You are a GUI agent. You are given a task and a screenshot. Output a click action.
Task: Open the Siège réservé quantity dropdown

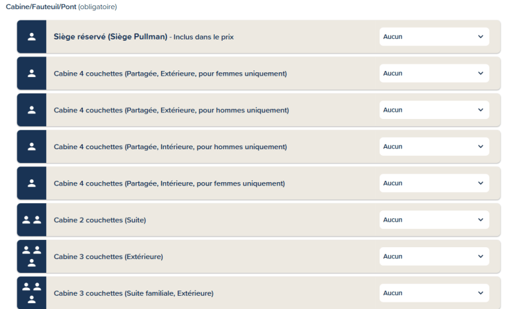coord(434,37)
